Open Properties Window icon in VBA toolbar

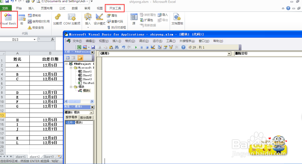tap(165, 47)
